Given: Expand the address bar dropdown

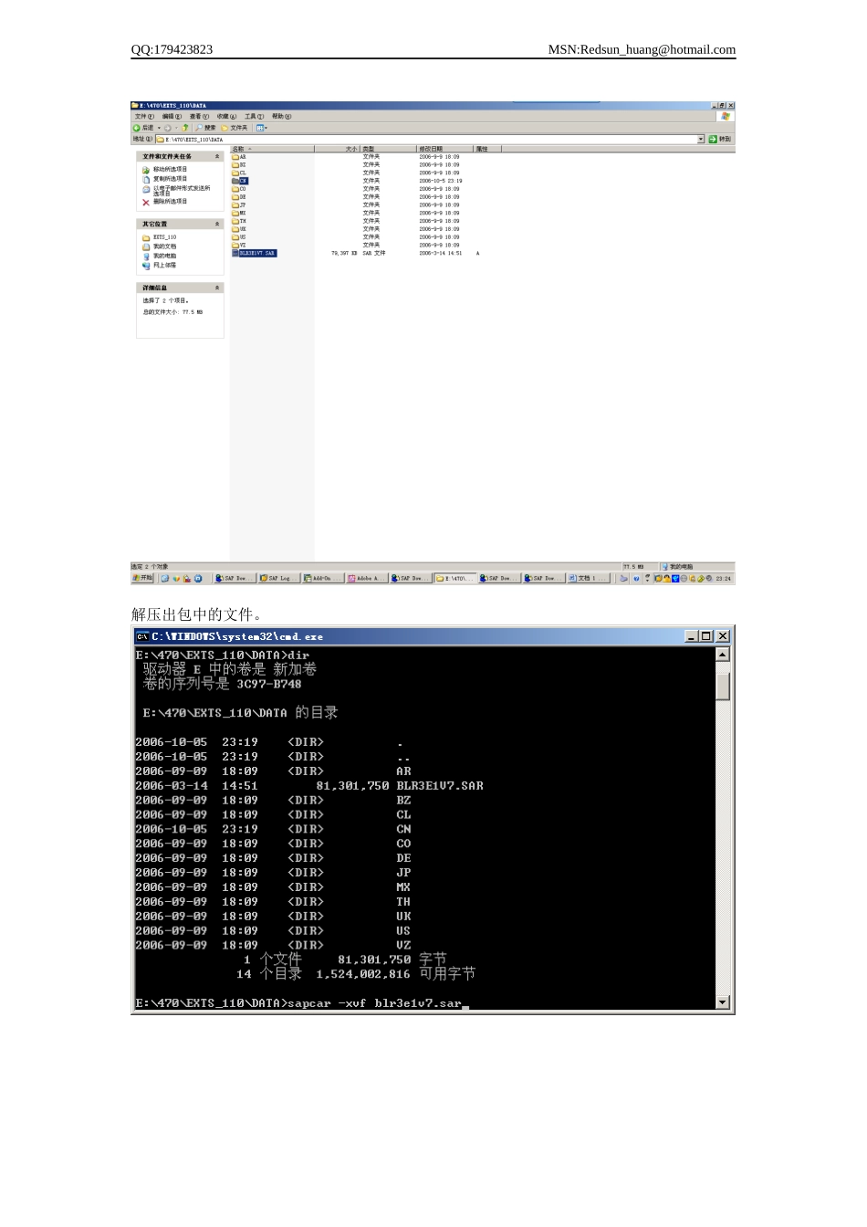Looking at the screenshot, I should point(701,139).
